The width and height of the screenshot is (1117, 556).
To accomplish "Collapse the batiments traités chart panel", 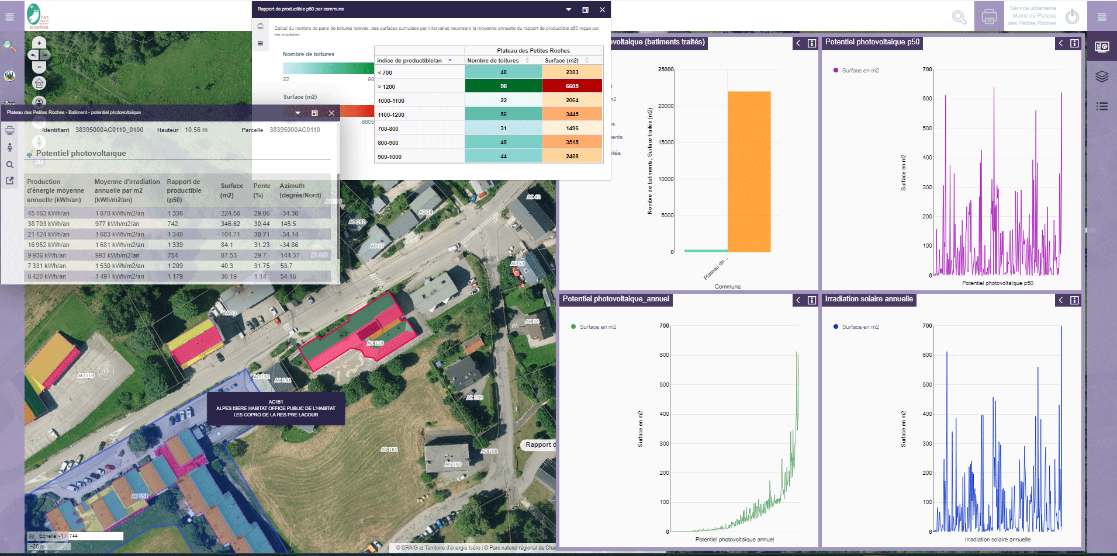I will pyautogui.click(x=798, y=43).
